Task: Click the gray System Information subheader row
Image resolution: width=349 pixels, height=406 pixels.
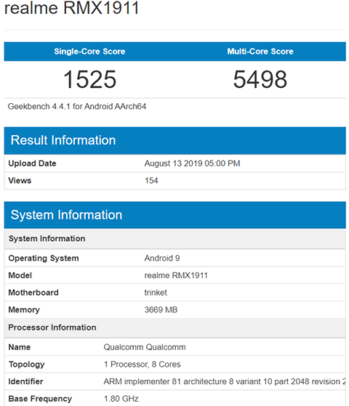Action: tap(174, 239)
